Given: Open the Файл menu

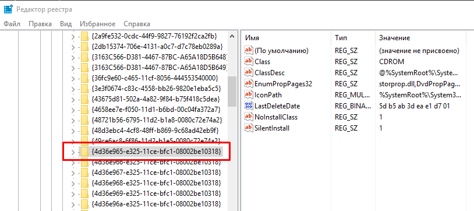Looking at the screenshot, I should pos(12,24).
